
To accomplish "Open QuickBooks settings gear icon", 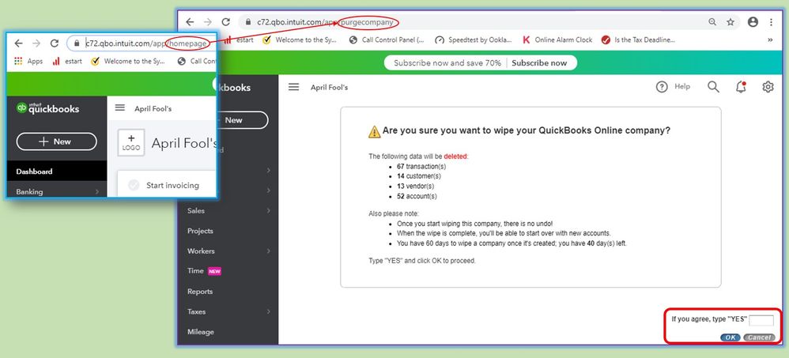I will coord(768,87).
